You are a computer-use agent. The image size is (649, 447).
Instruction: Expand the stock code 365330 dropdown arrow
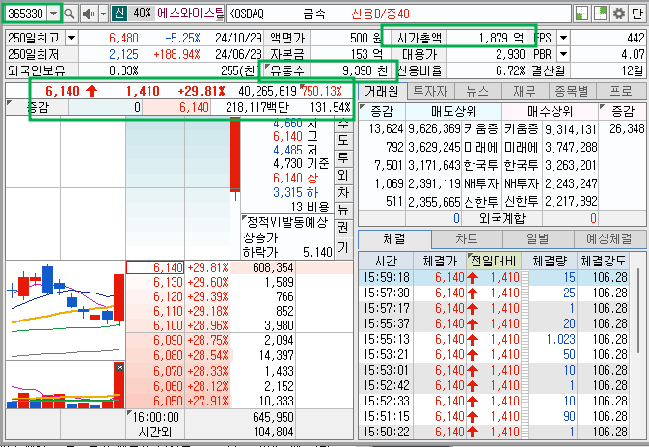[x=53, y=14]
